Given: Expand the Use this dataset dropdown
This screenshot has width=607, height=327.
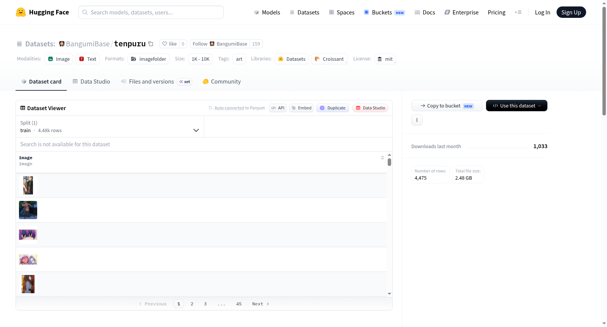Looking at the screenshot, I should tap(517, 106).
